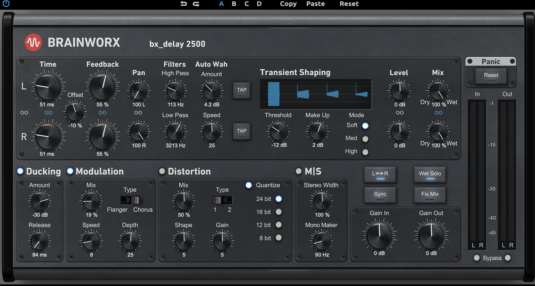The width and height of the screenshot is (535, 286).
Task: Select preset slot C
Action: pos(247,4)
